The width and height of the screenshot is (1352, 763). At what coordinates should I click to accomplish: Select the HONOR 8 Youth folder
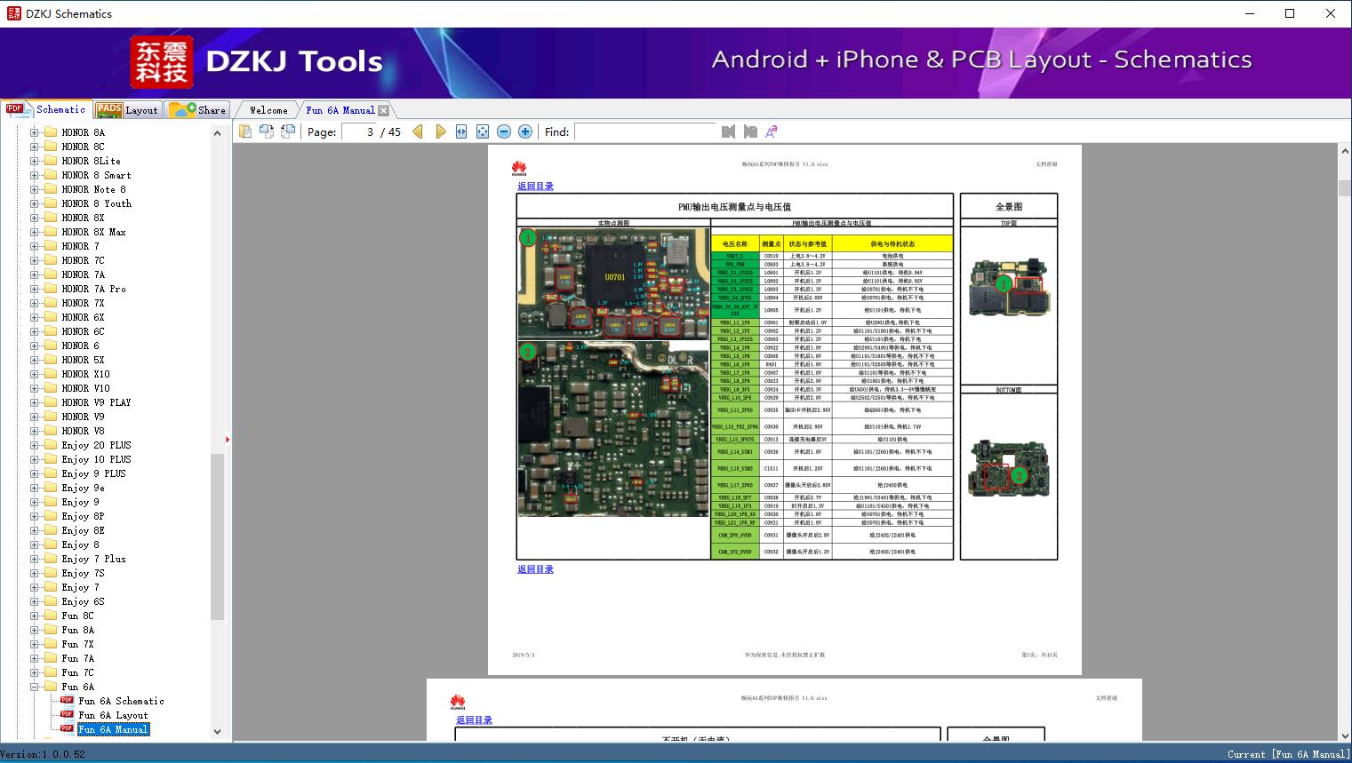coord(96,203)
